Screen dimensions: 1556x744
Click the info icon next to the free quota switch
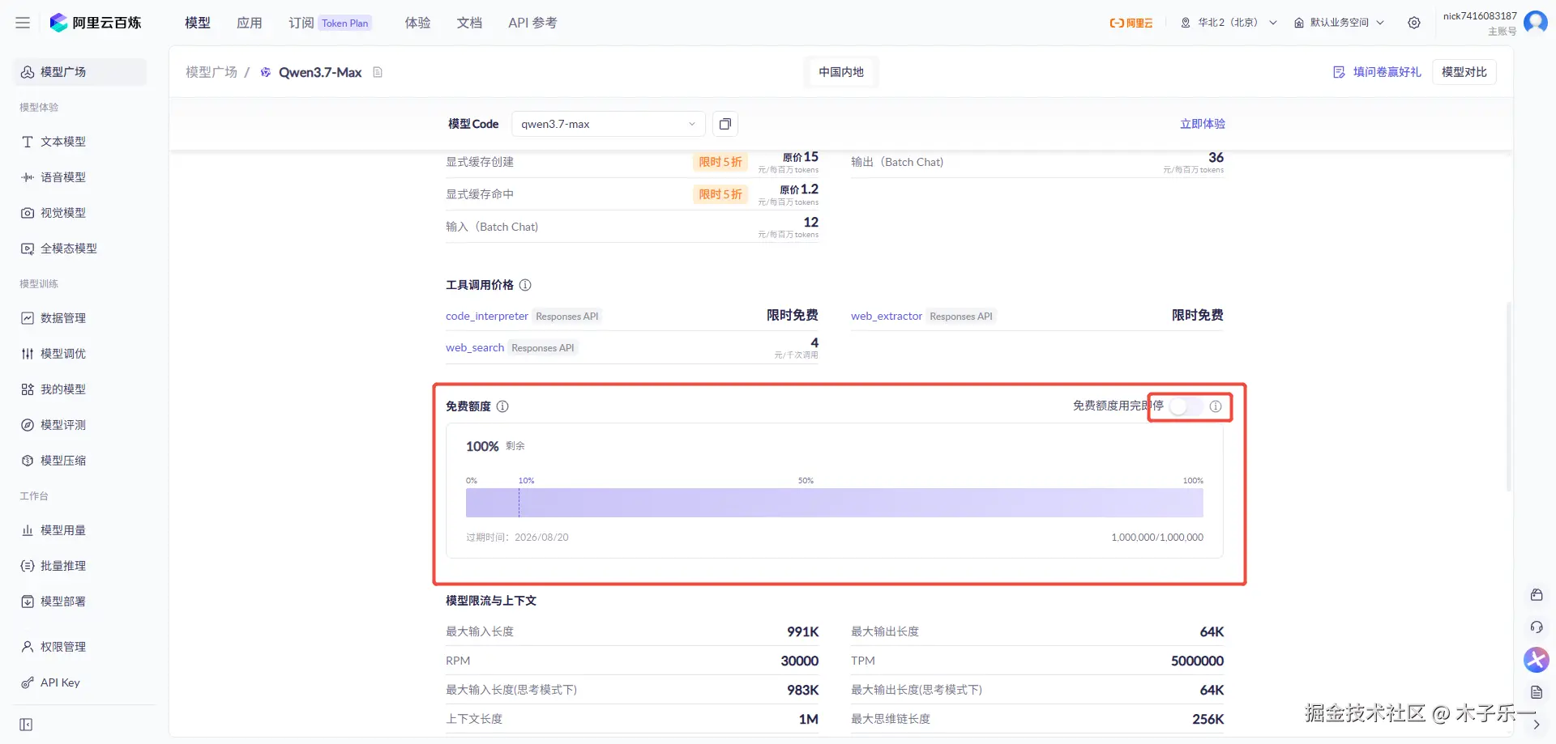[1216, 406]
